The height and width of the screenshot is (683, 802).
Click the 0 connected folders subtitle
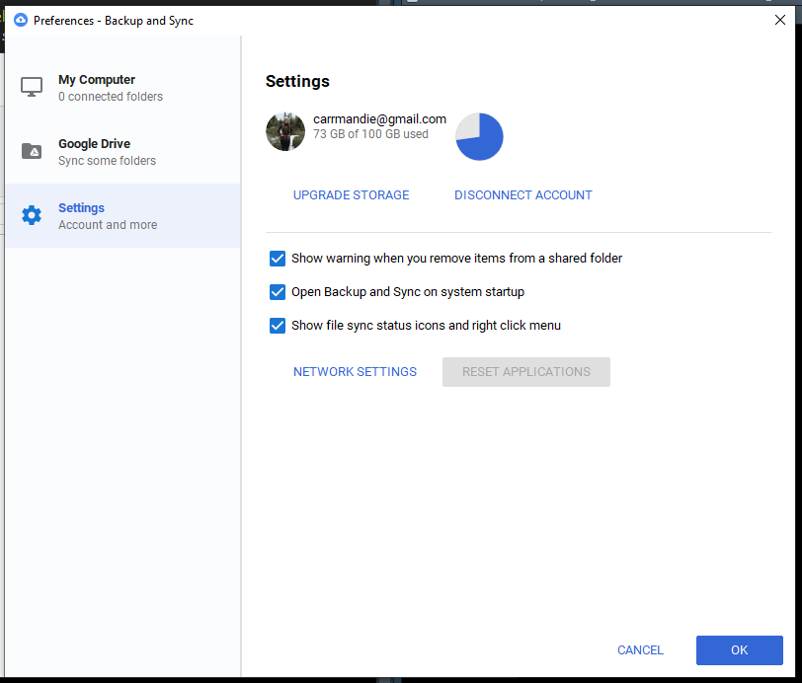click(x=111, y=97)
